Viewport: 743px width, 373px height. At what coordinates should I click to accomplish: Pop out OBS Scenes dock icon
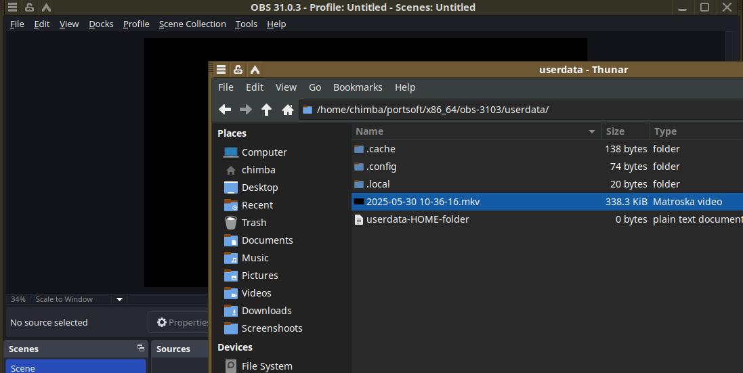[x=141, y=348]
